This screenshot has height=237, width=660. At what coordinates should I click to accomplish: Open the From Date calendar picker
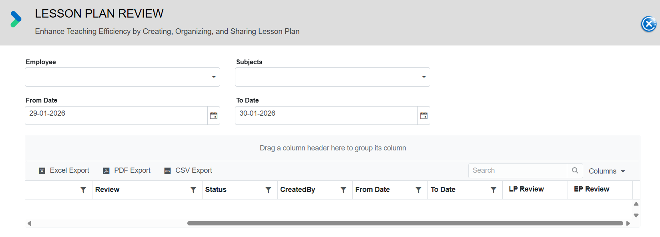click(214, 116)
